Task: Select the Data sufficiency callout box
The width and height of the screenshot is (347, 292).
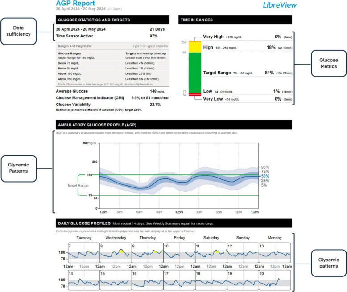Action: [x=19, y=31]
